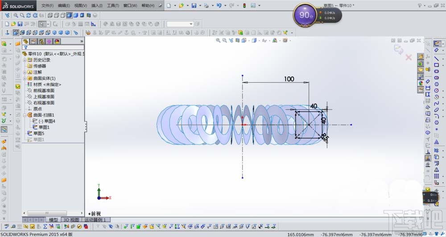Click the Smart Dimension icon in right toolbar
Viewport: 446px width, 237px height.
(x=437, y=50)
